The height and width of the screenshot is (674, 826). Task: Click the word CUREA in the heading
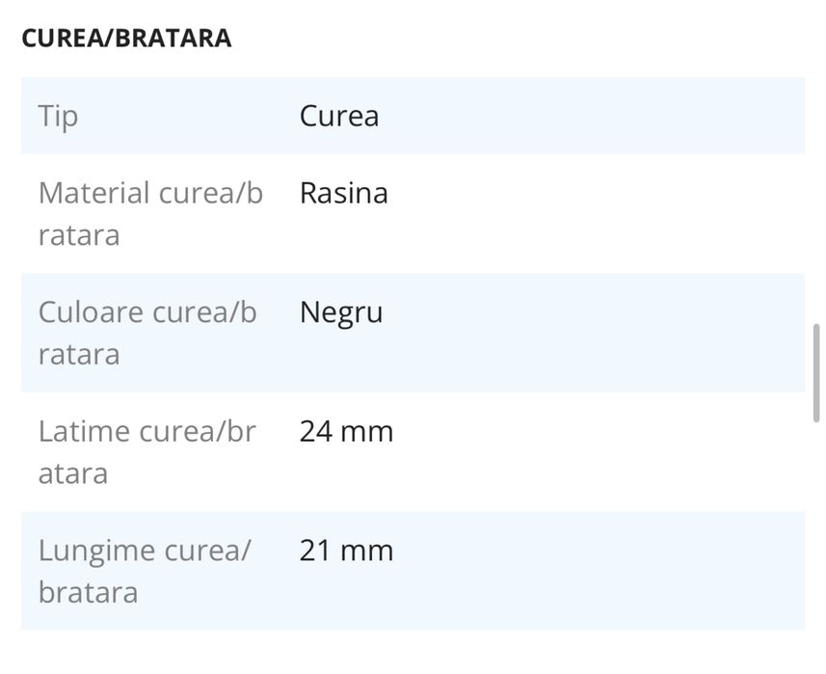55,39
